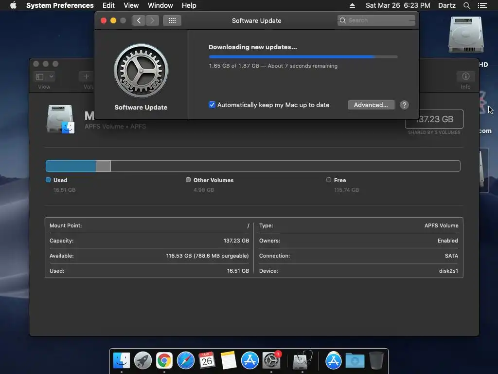Open Disk Utility View sidebar dropdown
This screenshot has height=374, width=498.
pos(44,76)
